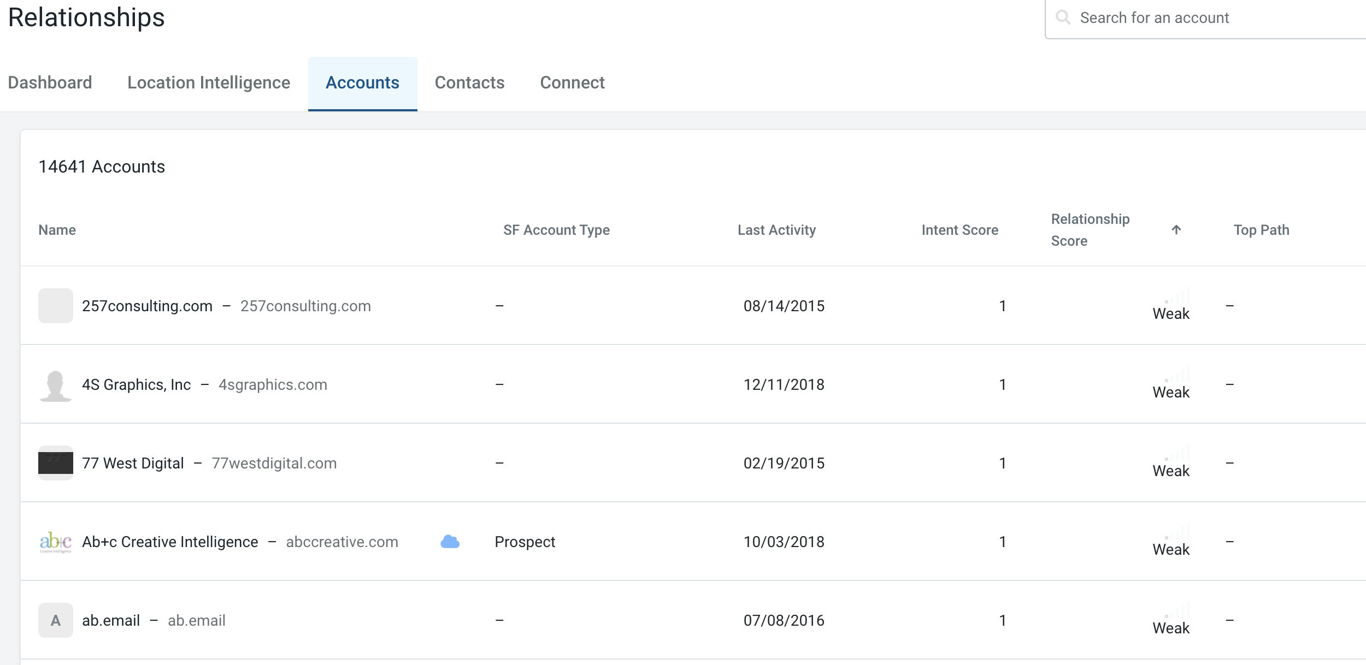Click the intent score 1 for 4S Graphics
The image size is (1366, 665).
1003,385
